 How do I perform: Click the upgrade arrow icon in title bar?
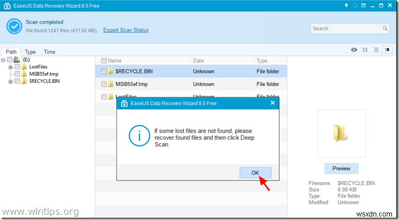tap(346, 5)
